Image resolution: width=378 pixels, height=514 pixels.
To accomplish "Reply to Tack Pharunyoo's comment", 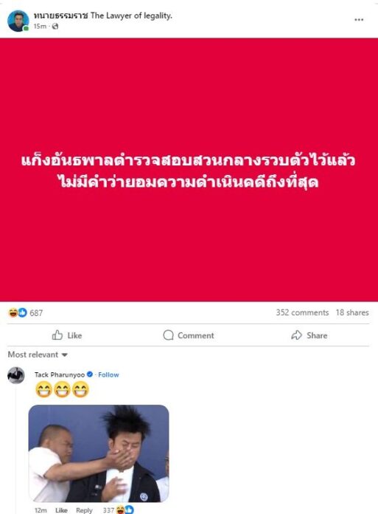I will coord(84,510).
